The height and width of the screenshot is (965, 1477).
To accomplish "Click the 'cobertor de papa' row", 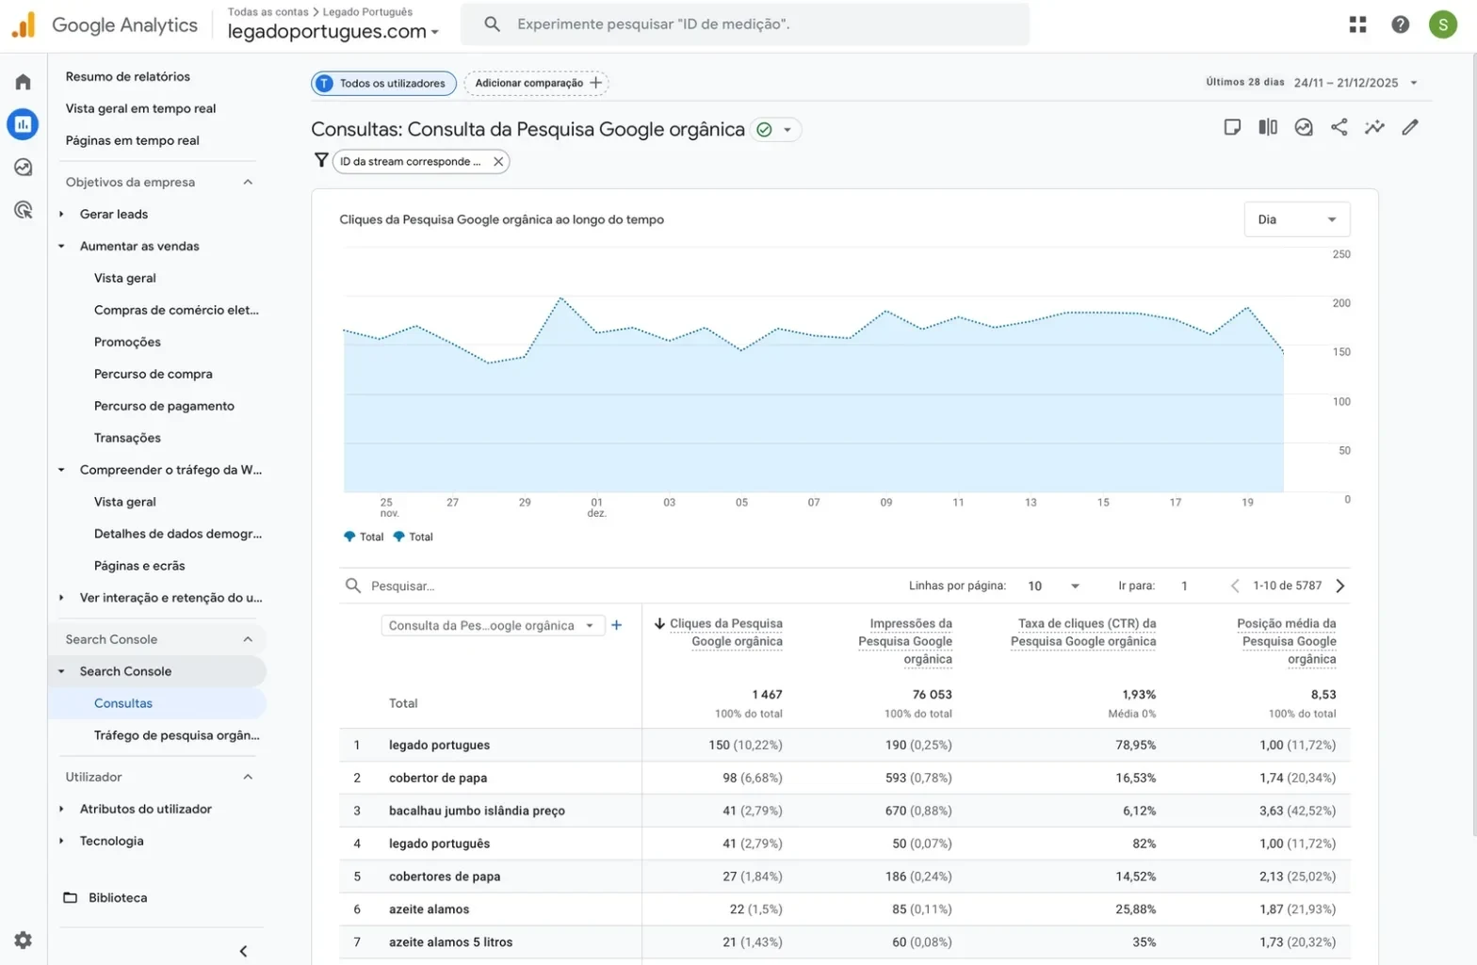I will coord(844,778).
